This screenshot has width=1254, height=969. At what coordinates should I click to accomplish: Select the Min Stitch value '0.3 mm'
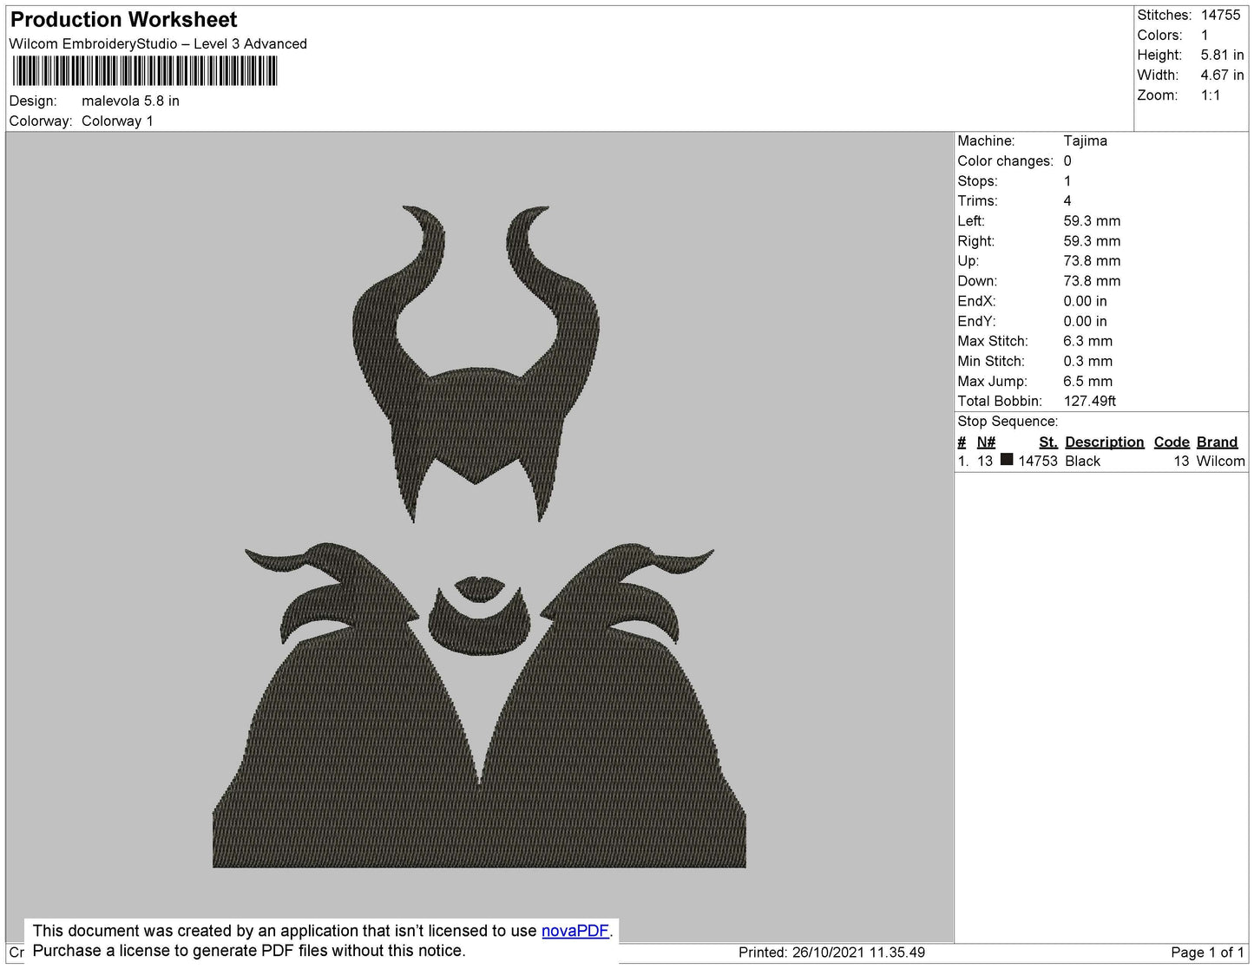(x=1087, y=361)
